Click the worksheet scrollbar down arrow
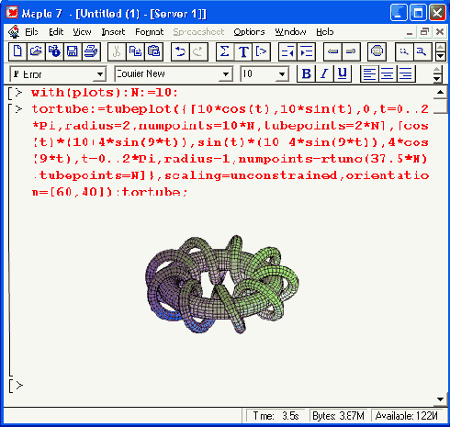 440,399
